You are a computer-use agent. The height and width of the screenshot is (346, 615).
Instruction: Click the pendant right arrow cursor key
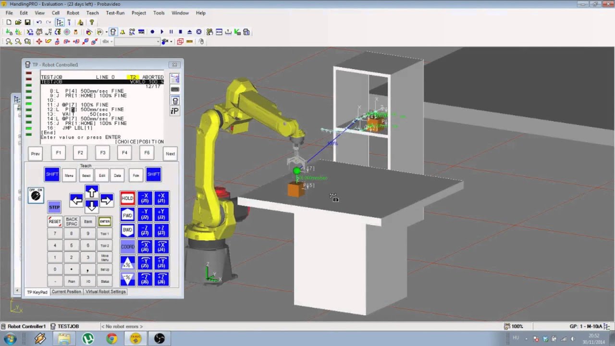[x=107, y=200]
